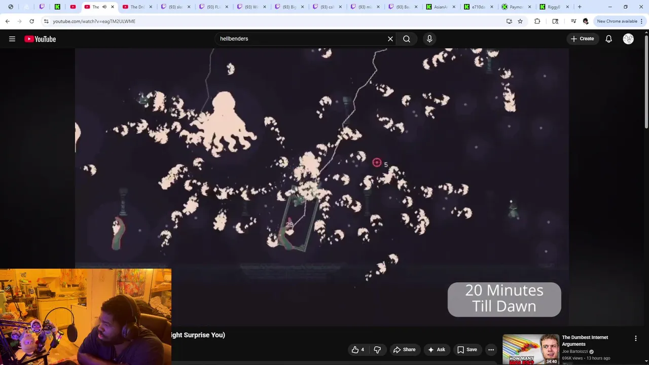Open the media controls icon in the toolbar
The image size is (649, 365).
573,21
